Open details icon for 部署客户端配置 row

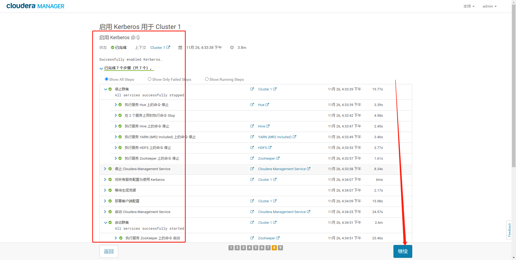(252, 201)
